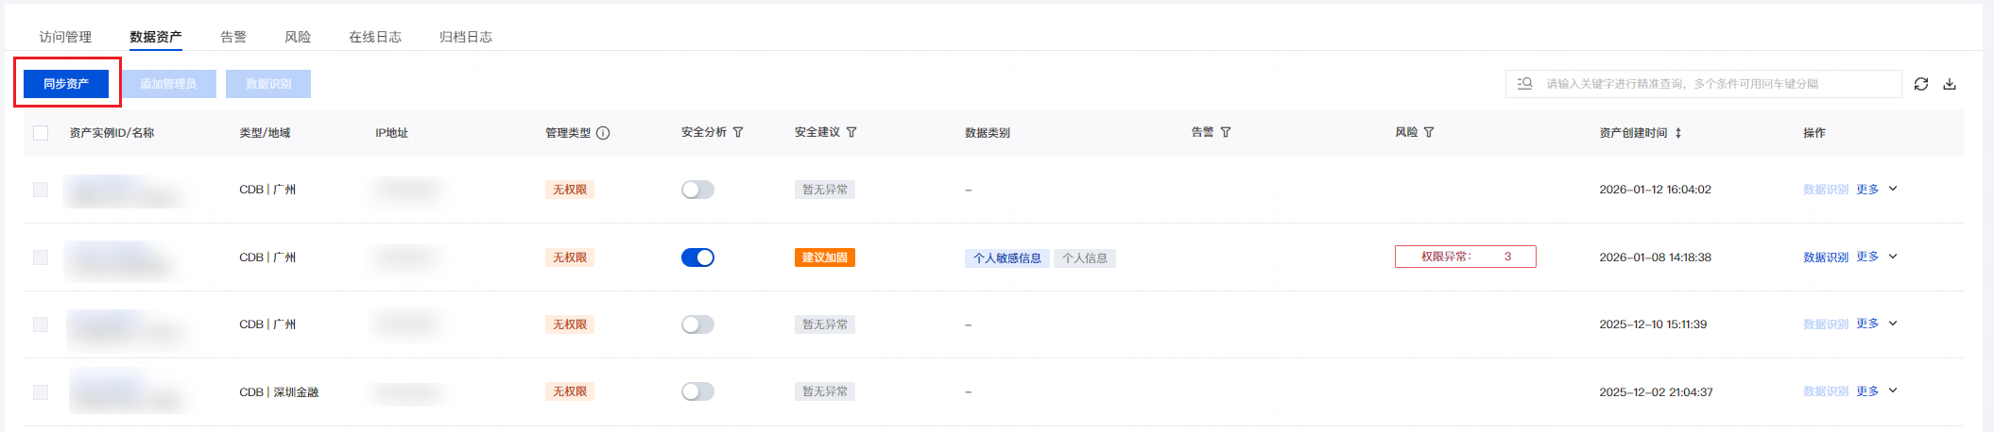Click the 权限异常 risk badge

point(1465,257)
